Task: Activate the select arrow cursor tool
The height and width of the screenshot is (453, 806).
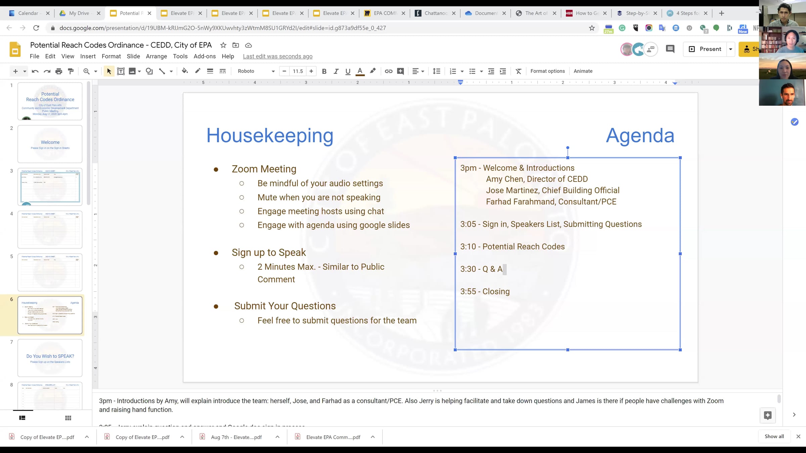Action: (x=109, y=71)
